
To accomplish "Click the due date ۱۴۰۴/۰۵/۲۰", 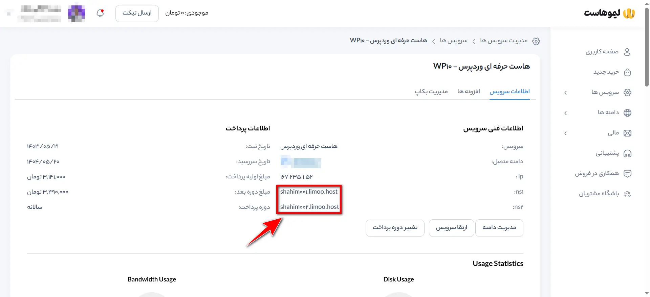I will pos(43,162).
